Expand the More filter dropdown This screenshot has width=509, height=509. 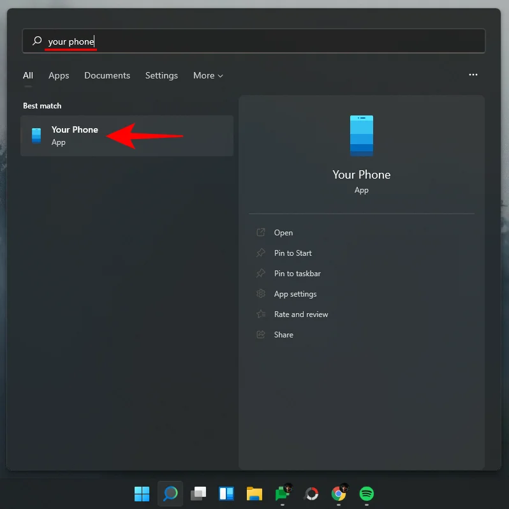(208, 76)
